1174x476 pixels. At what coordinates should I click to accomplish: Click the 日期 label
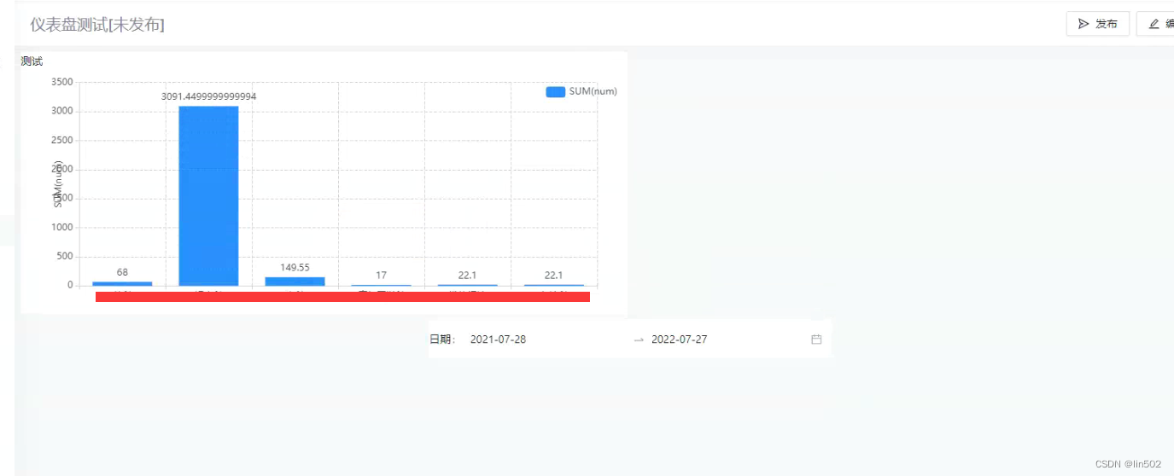point(442,340)
